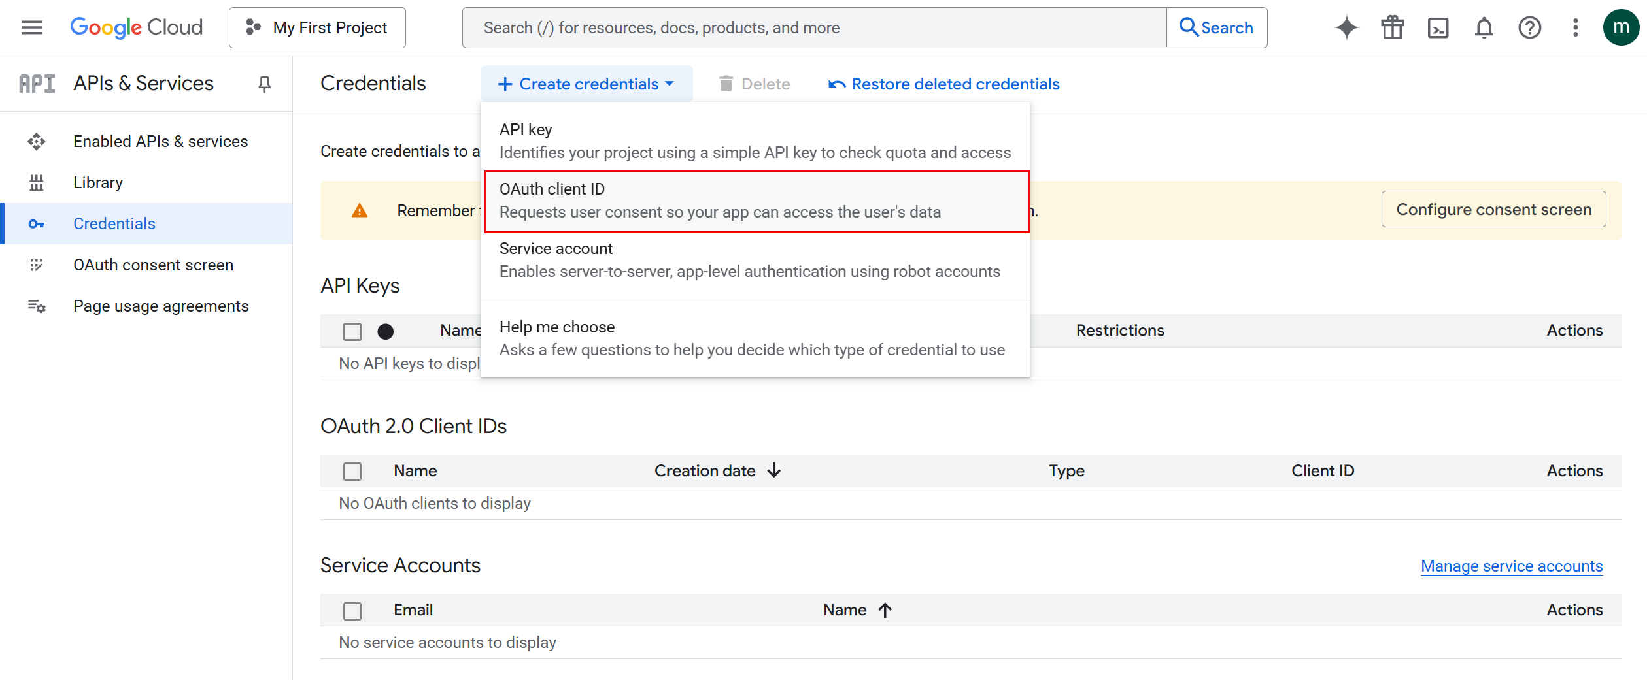1647x680 pixels.
Task: Open the account profile avatar
Action: pos(1621,27)
